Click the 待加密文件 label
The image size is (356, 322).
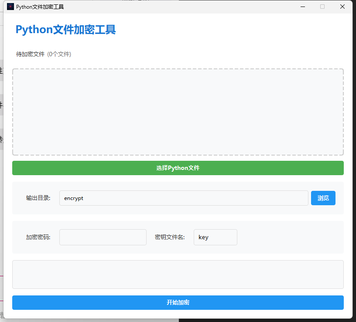(x=30, y=54)
